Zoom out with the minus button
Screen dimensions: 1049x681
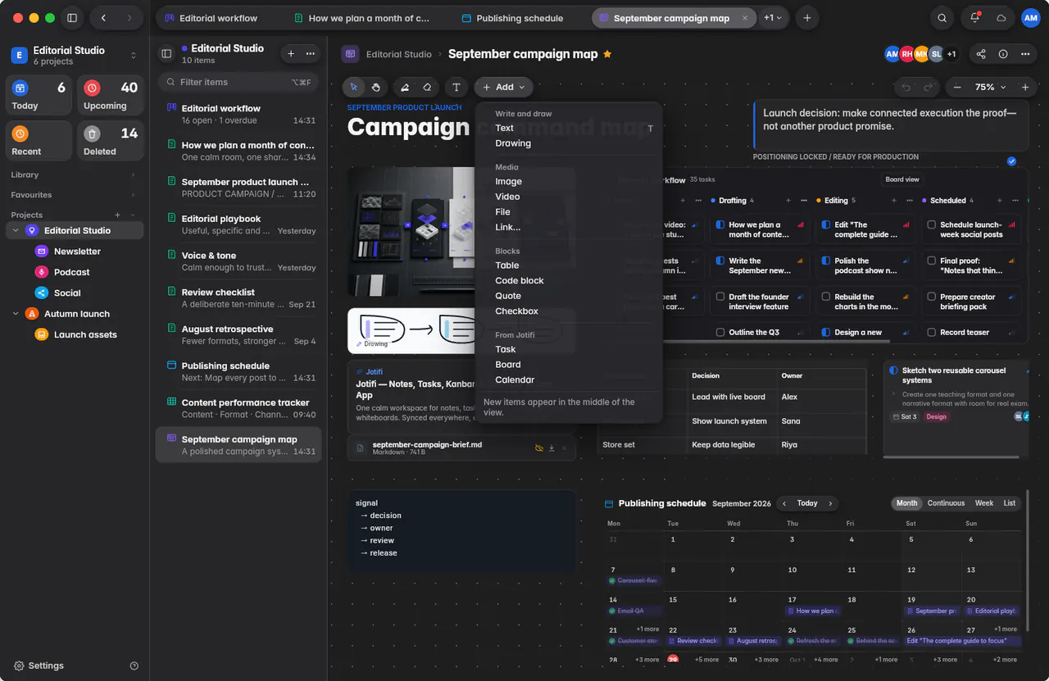pyautogui.click(x=957, y=87)
